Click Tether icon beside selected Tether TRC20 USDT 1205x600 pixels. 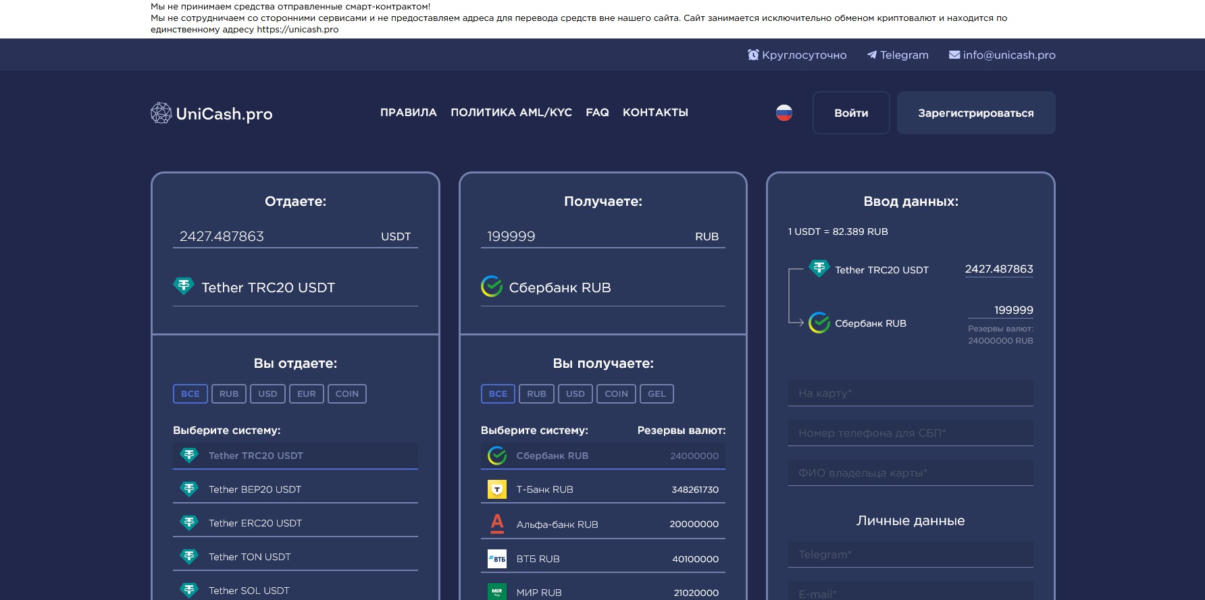184,286
